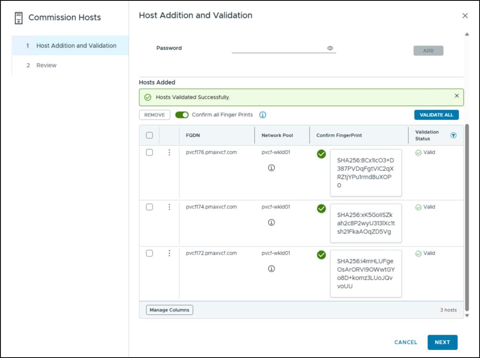Viewport: 480px width, 358px height.
Task: Open actions menu for pvcf176.pmaxvcf.com row
Action: click(169, 152)
